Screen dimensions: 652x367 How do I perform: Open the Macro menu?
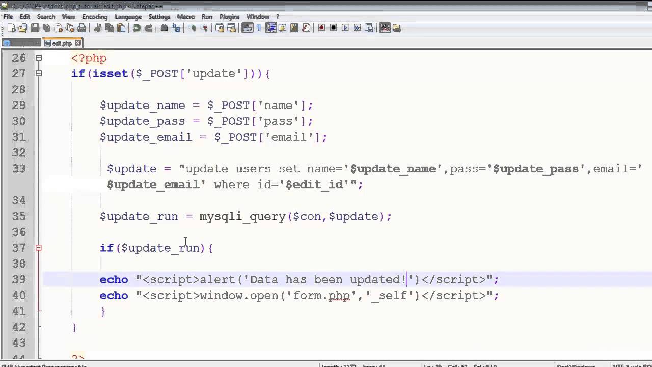point(186,17)
